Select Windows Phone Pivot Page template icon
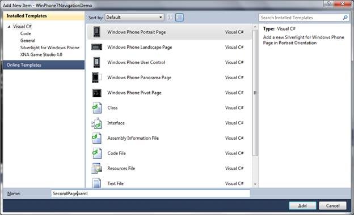The height and width of the screenshot is (215, 354). point(97,93)
